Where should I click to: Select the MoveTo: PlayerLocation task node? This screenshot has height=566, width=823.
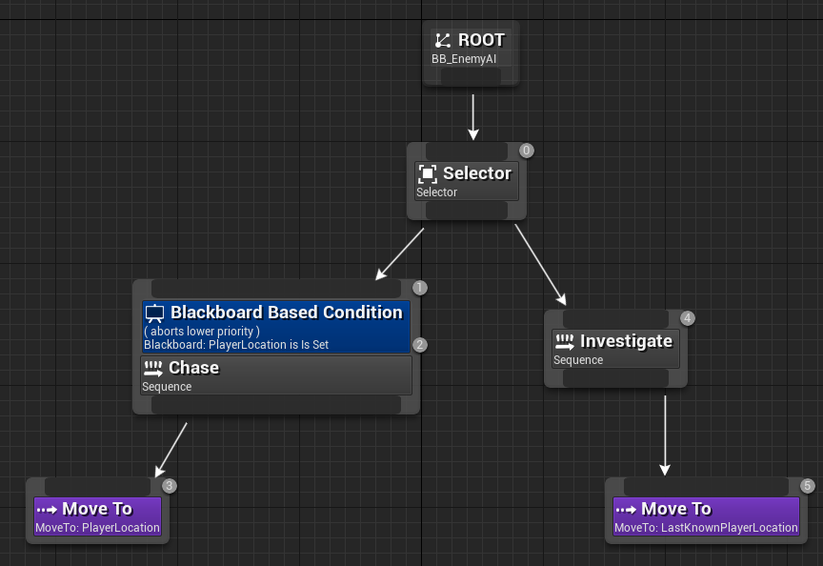pyautogui.click(x=97, y=516)
